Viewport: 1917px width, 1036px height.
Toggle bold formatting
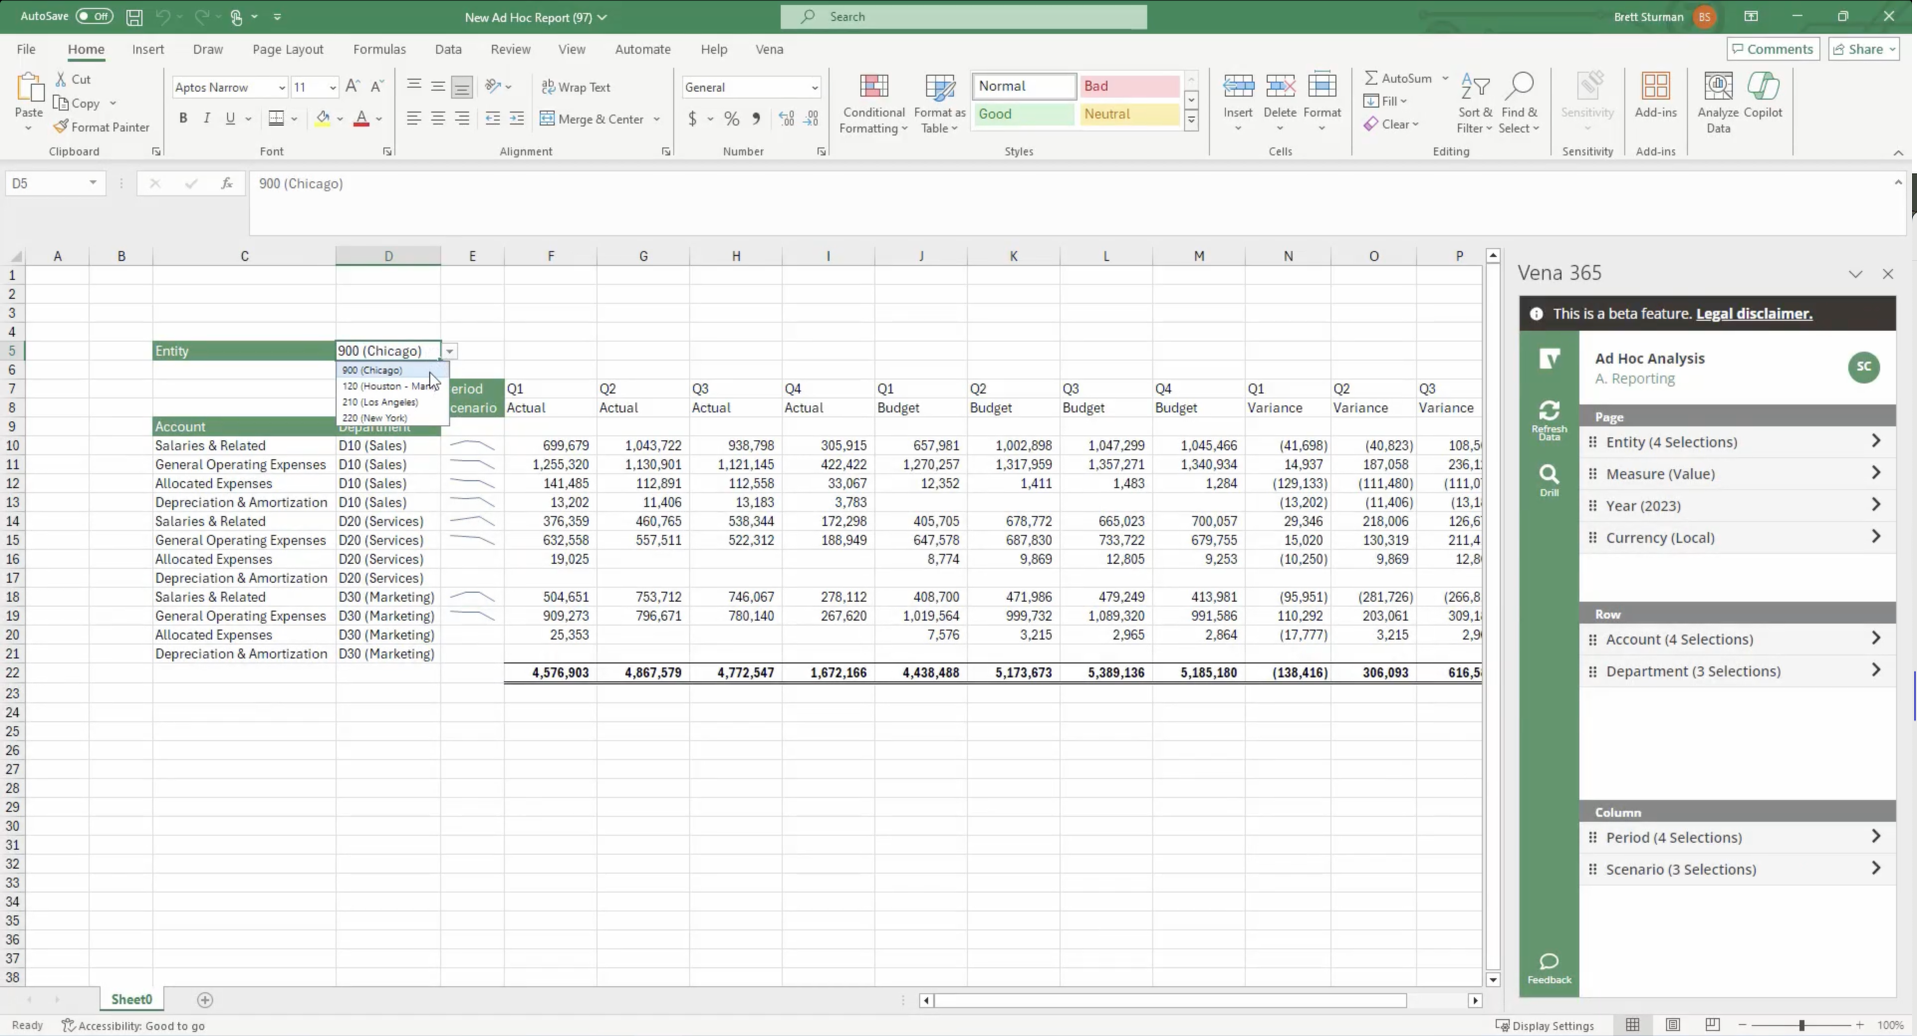click(183, 119)
